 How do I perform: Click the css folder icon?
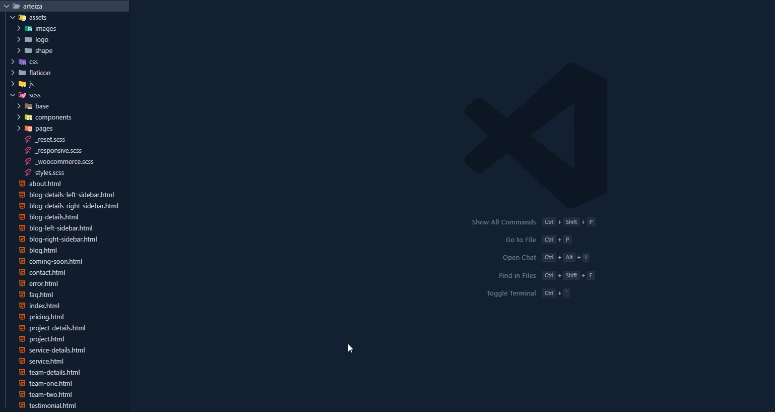pyautogui.click(x=22, y=62)
